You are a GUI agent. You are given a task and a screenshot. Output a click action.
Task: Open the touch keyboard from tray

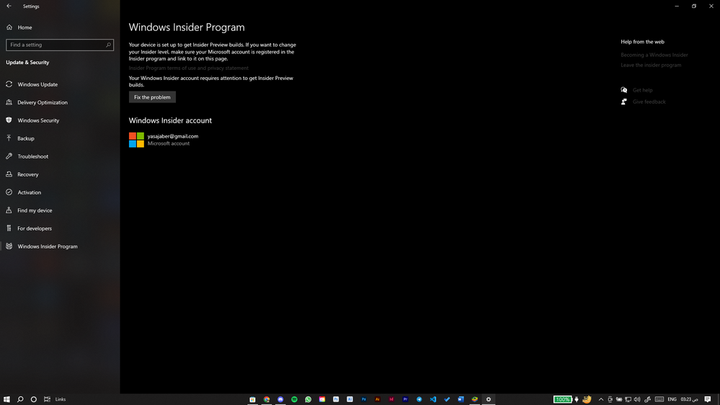pos(659,399)
